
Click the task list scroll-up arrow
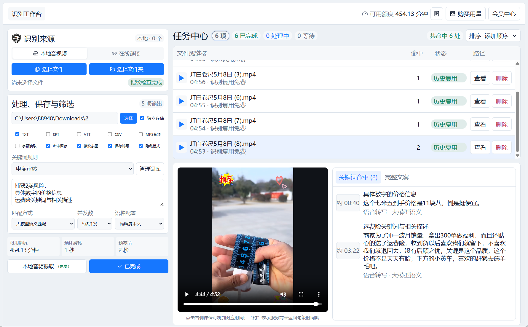(x=517, y=63)
